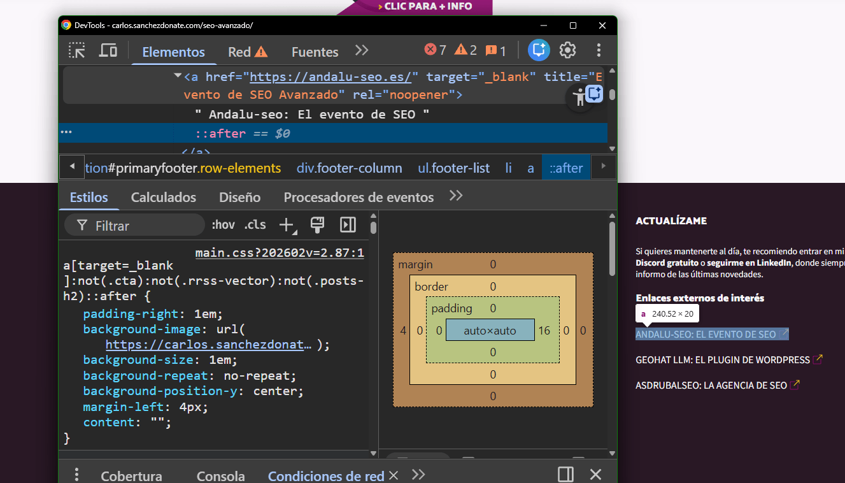The width and height of the screenshot is (845, 483).
Task: Activate the inspect element picker icon
Action: pyautogui.click(x=77, y=51)
